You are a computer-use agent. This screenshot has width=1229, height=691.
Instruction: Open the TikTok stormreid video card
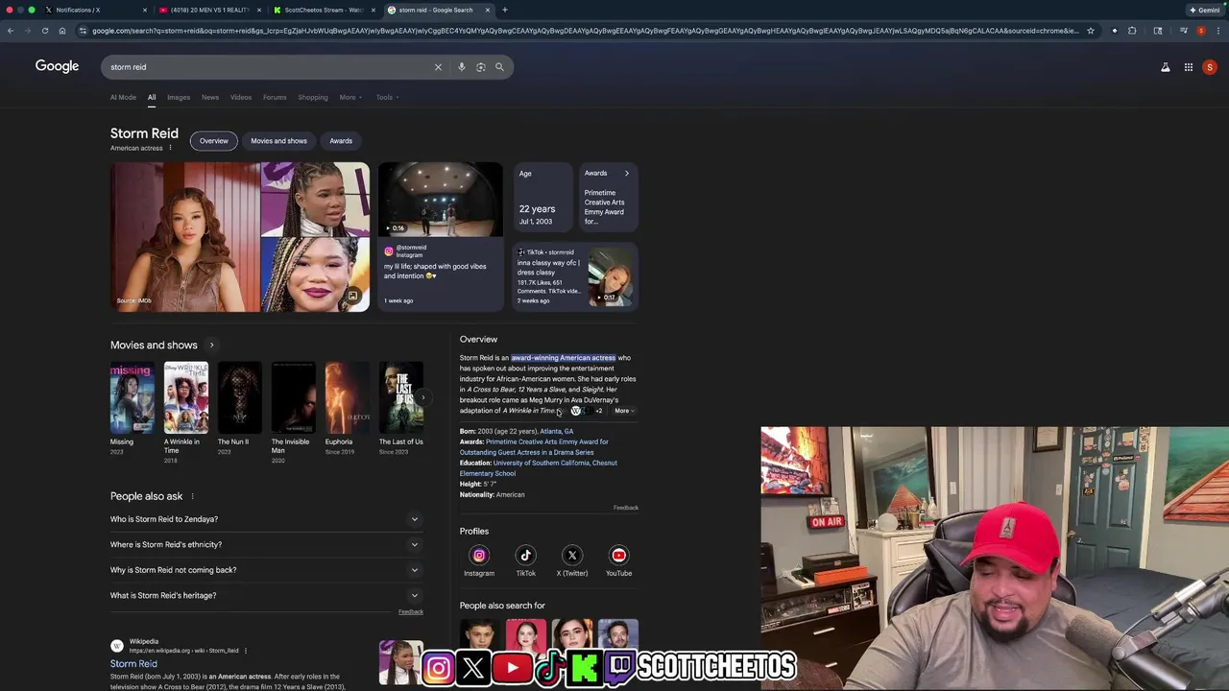point(574,276)
